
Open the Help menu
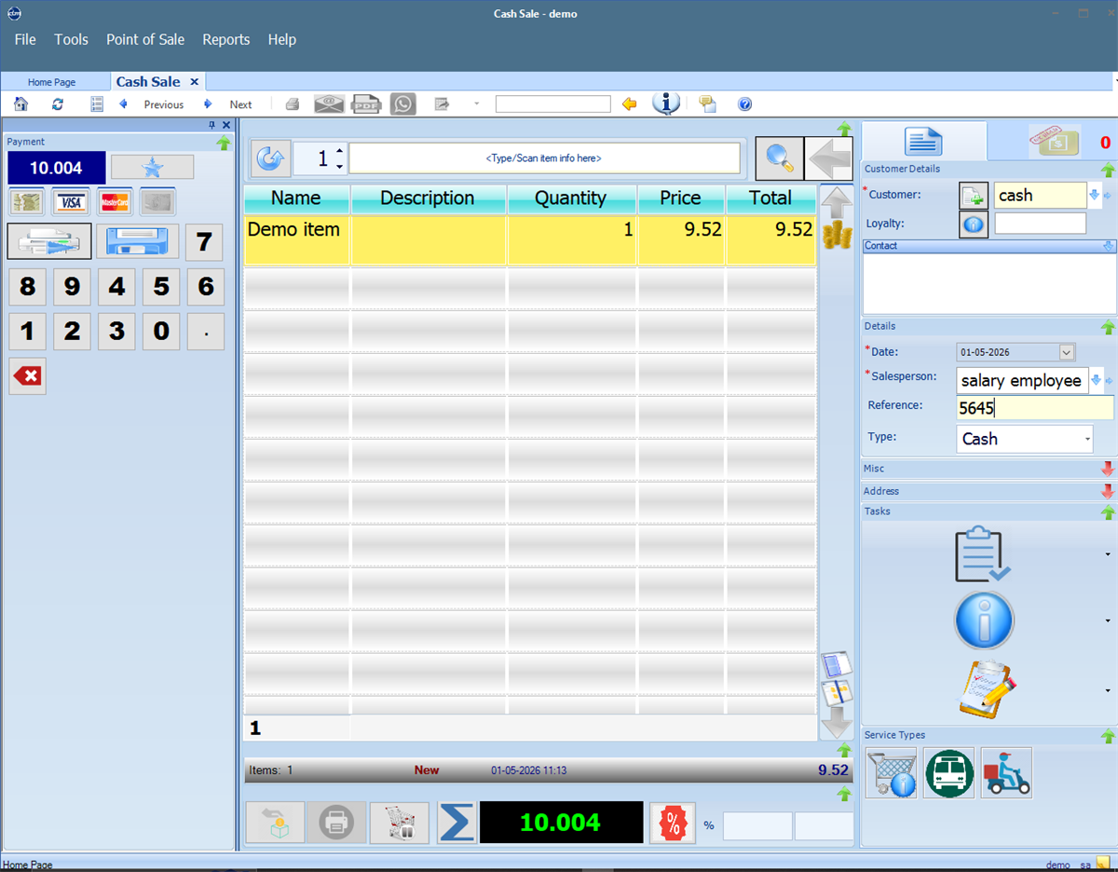(x=282, y=39)
